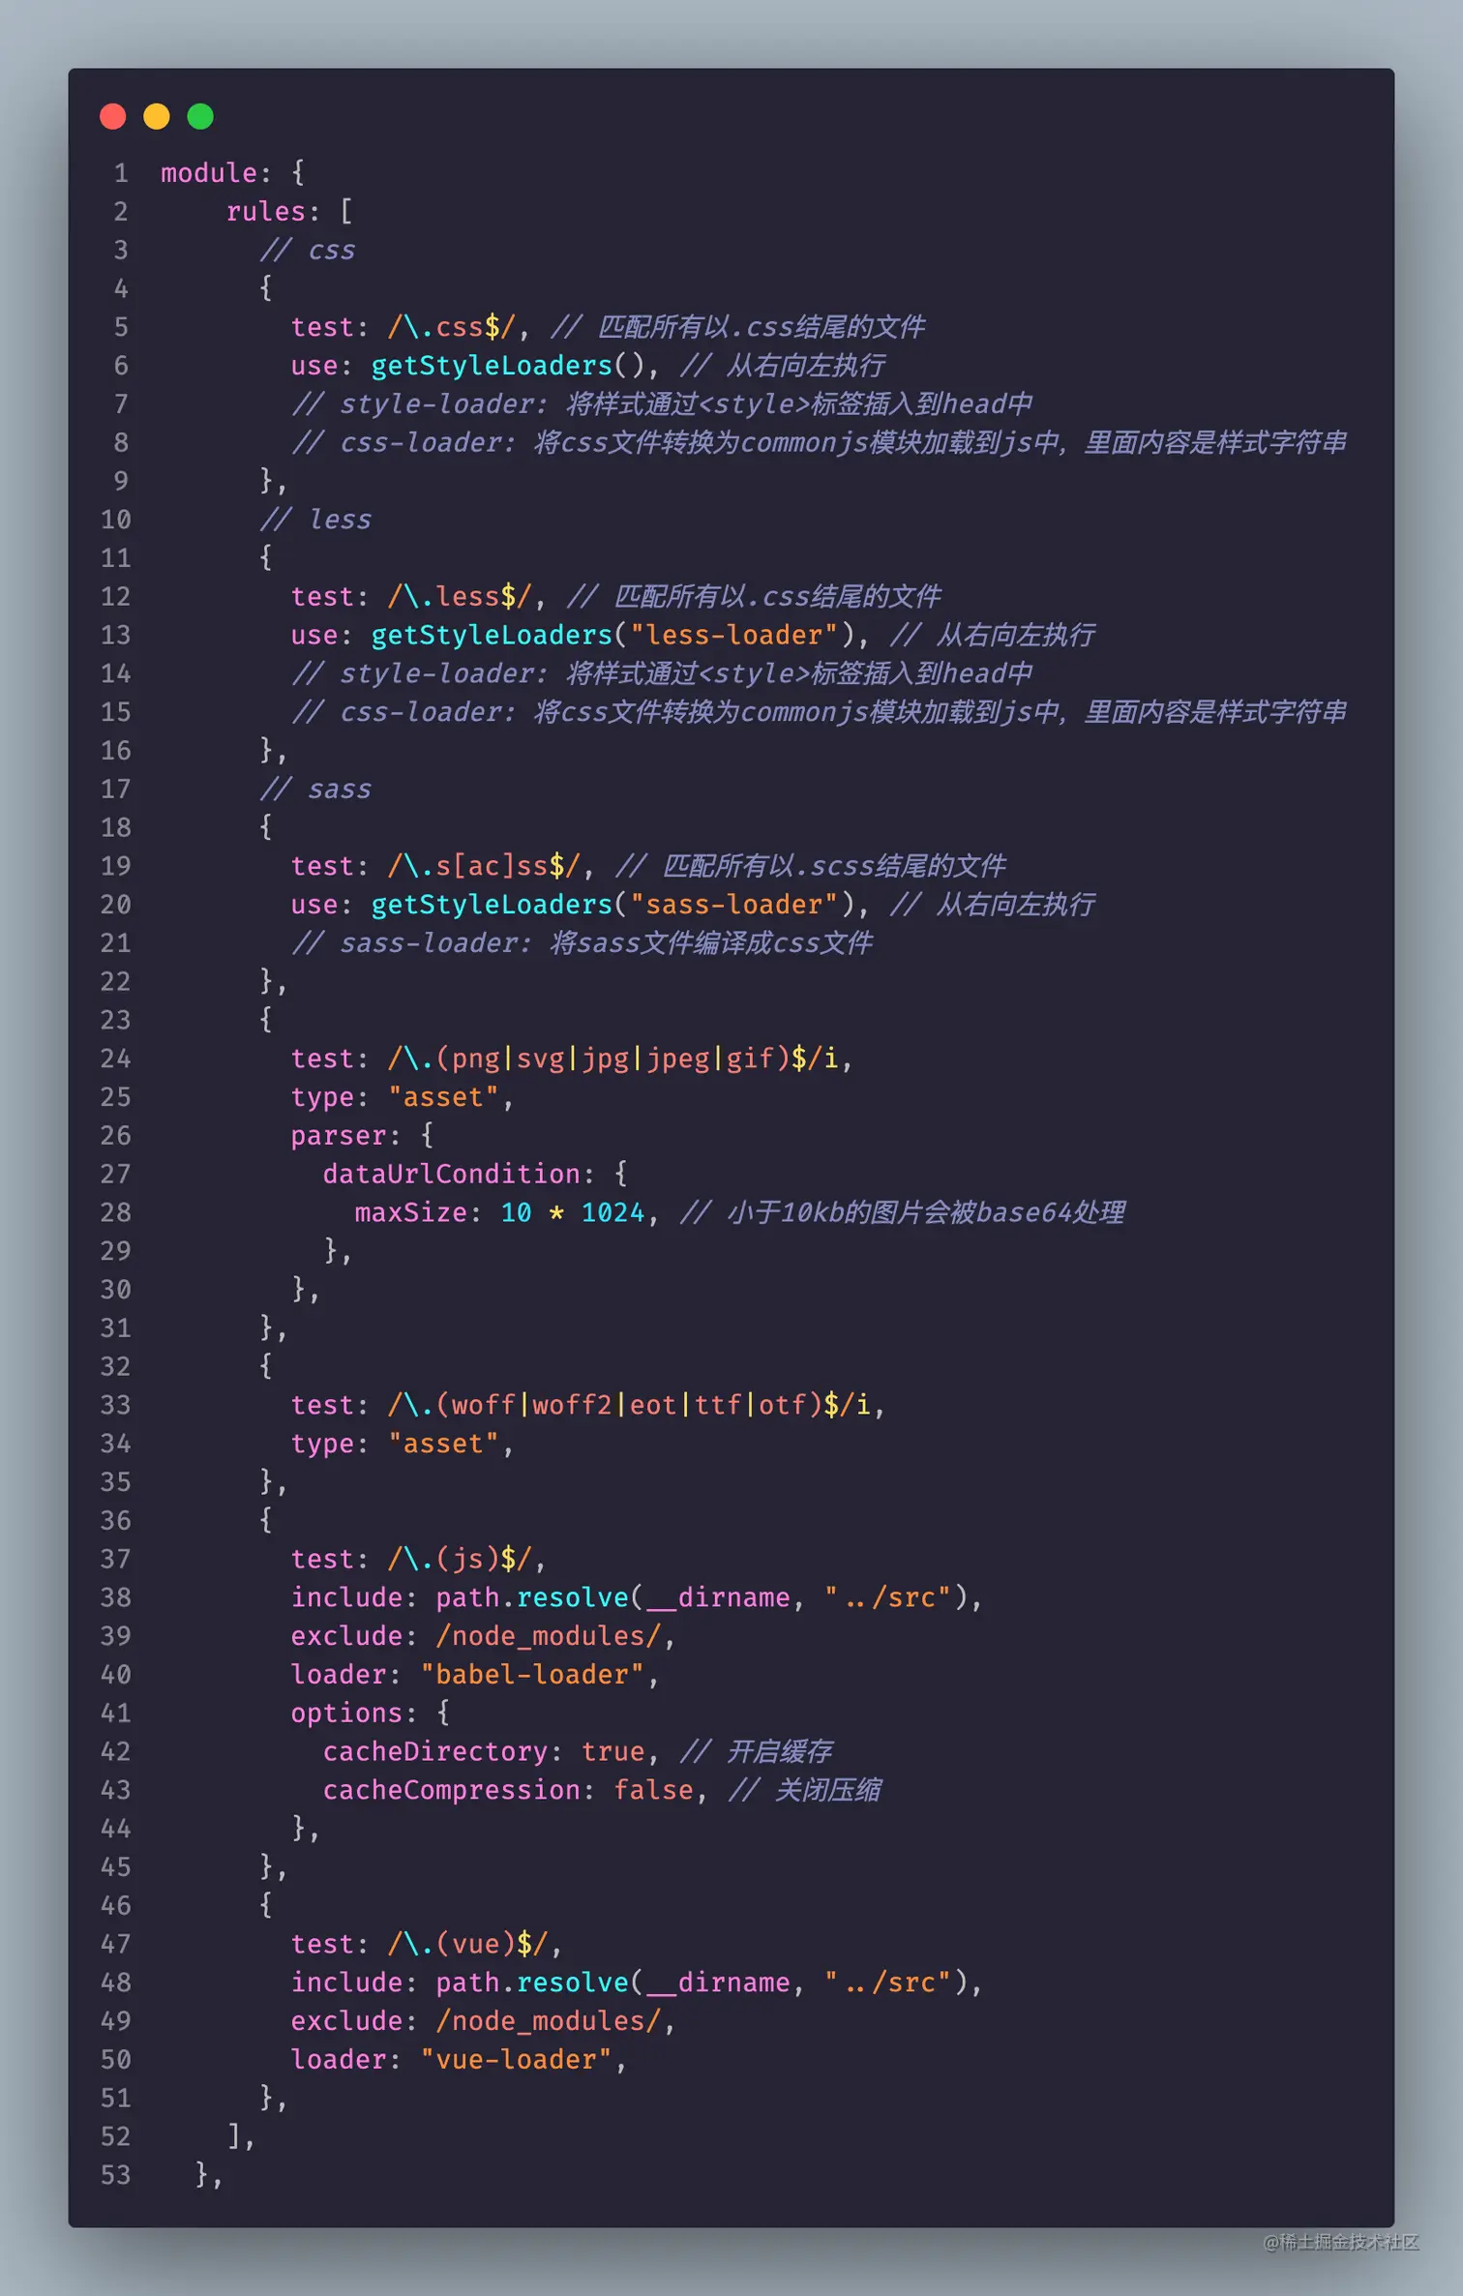Click the '// css' comment

click(308, 250)
